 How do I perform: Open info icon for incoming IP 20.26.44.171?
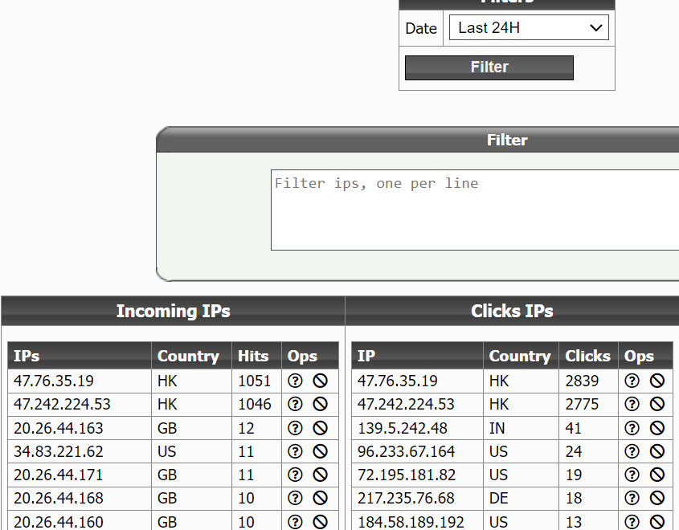(x=295, y=475)
